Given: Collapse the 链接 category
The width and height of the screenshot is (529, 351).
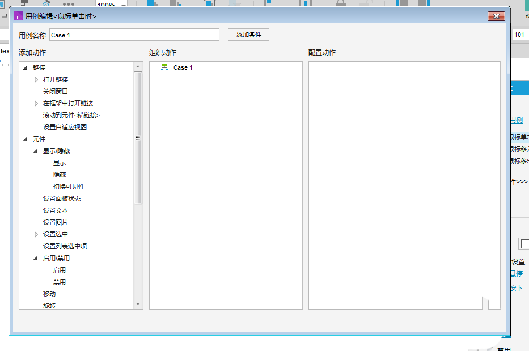Looking at the screenshot, I should 26,68.
